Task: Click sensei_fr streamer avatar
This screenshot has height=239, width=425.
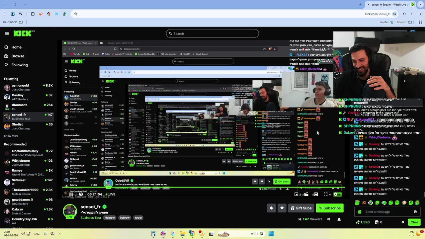Action: pos(70,211)
